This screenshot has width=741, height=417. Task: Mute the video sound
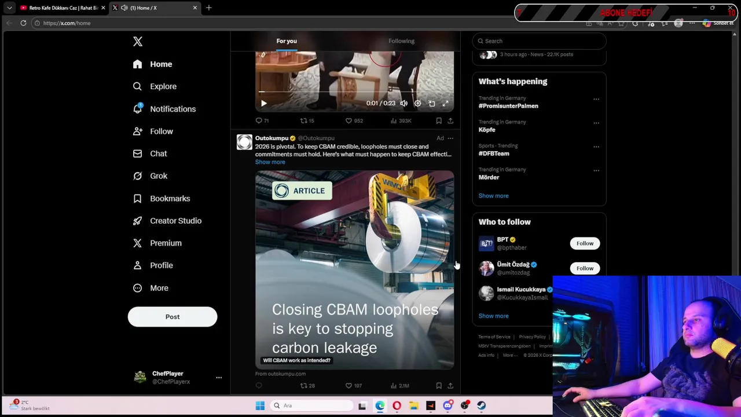point(403,104)
